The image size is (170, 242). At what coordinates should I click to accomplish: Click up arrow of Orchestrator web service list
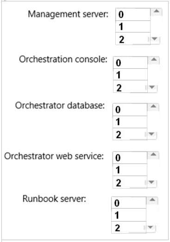pos(153,155)
